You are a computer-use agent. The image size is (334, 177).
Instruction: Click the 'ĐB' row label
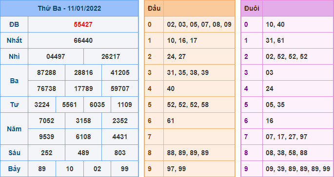pos(14,24)
